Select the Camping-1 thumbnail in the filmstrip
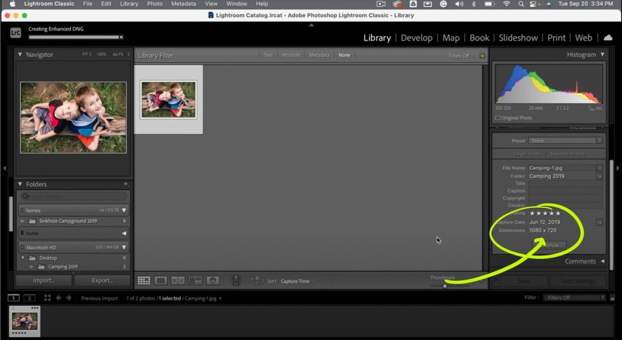This screenshot has height=340, width=622. [24, 321]
